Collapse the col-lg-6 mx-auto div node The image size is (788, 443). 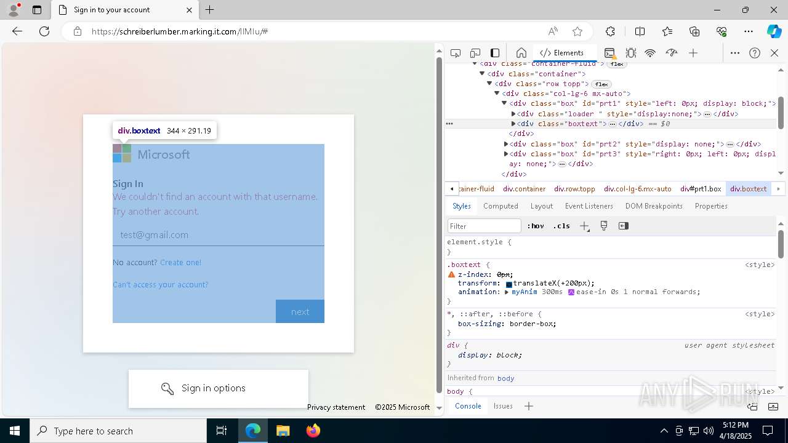tap(497, 94)
